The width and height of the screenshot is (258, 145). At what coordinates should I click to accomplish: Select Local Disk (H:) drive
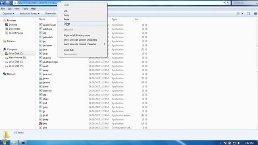tap(16, 66)
